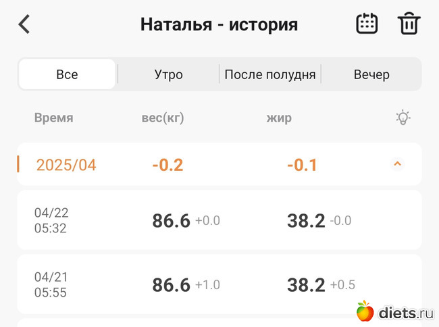
Task: Collapse the 2025/04 month chevron
Action: click(x=398, y=163)
